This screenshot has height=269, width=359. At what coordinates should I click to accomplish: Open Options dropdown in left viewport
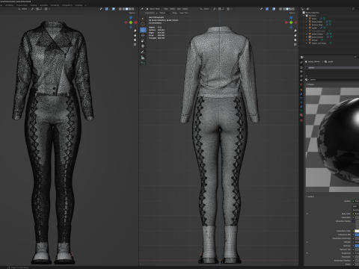pos(132,13)
